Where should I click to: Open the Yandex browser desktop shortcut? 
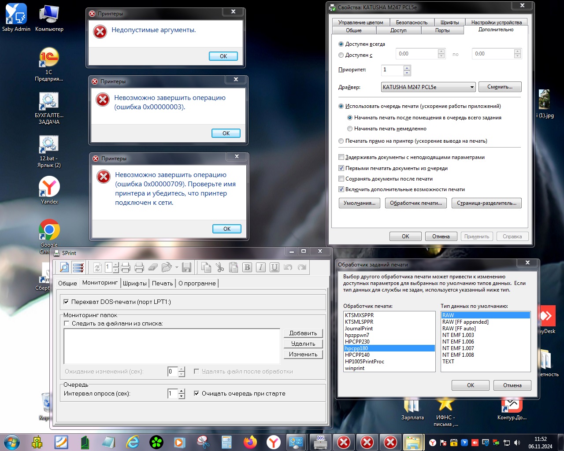click(49, 190)
